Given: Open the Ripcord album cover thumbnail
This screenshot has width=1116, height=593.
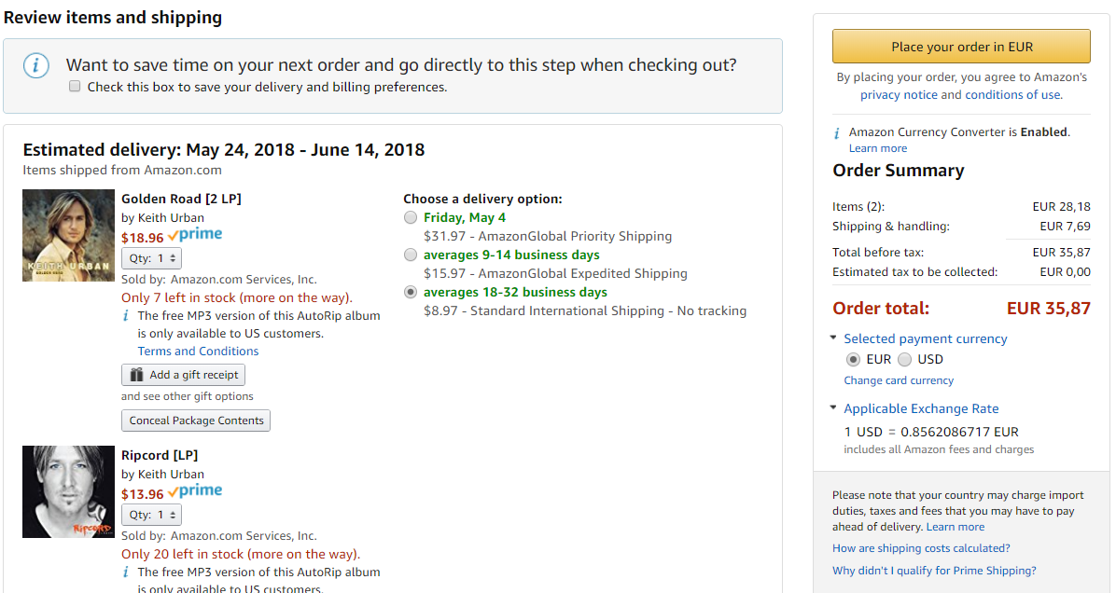Looking at the screenshot, I should tap(68, 492).
